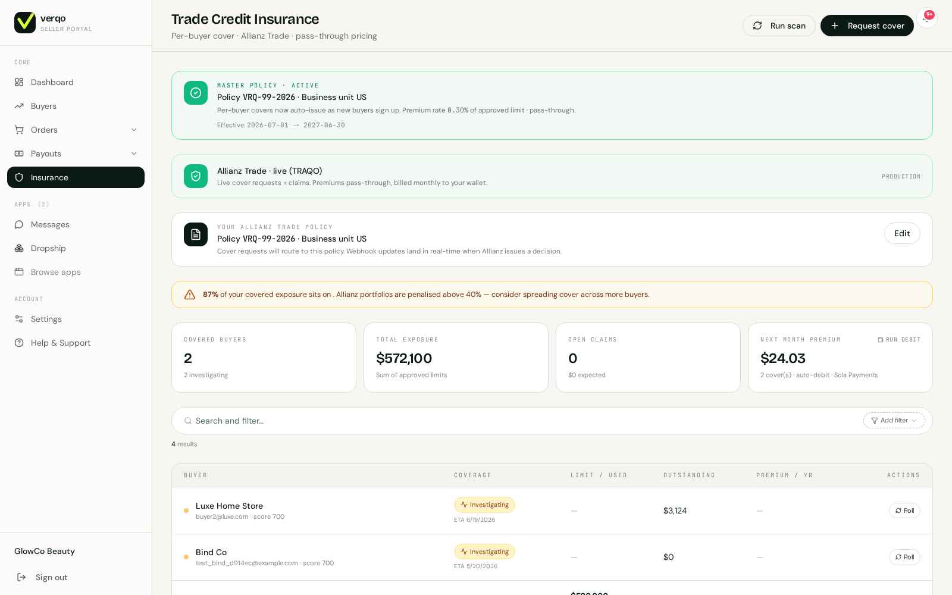Click the Verqo logo icon
952x595 pixels.
coord(25,23)
